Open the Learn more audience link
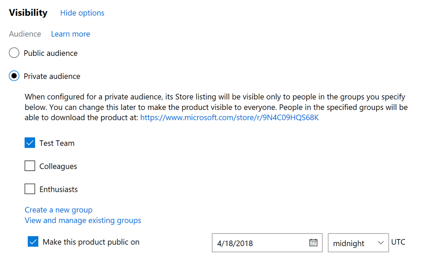This screenshot has width=424, height=272. coord(71,34)
